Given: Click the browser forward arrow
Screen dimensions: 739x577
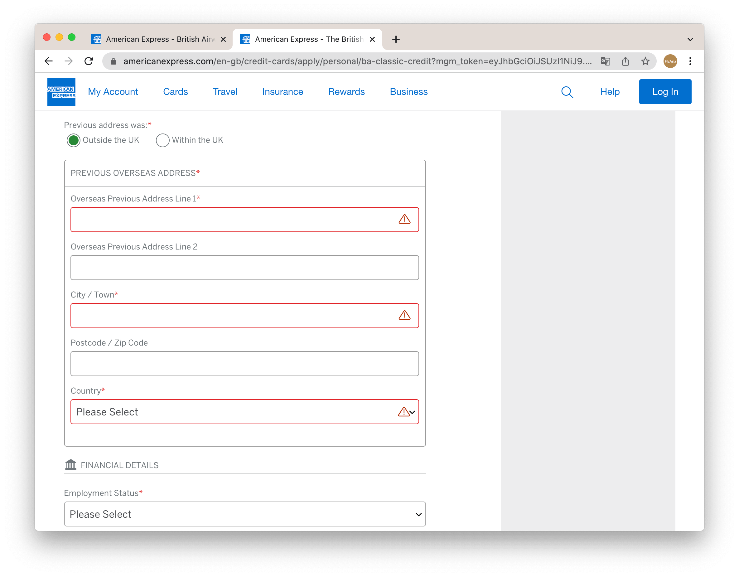Looking at the screenshot, I should pos(69,61).
